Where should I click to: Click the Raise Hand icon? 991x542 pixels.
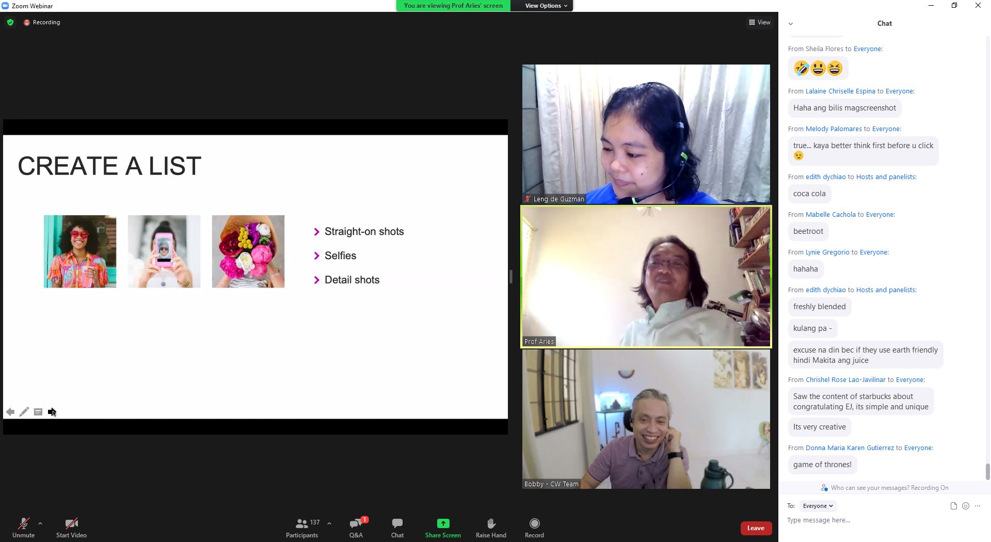[x=491, y=523]
